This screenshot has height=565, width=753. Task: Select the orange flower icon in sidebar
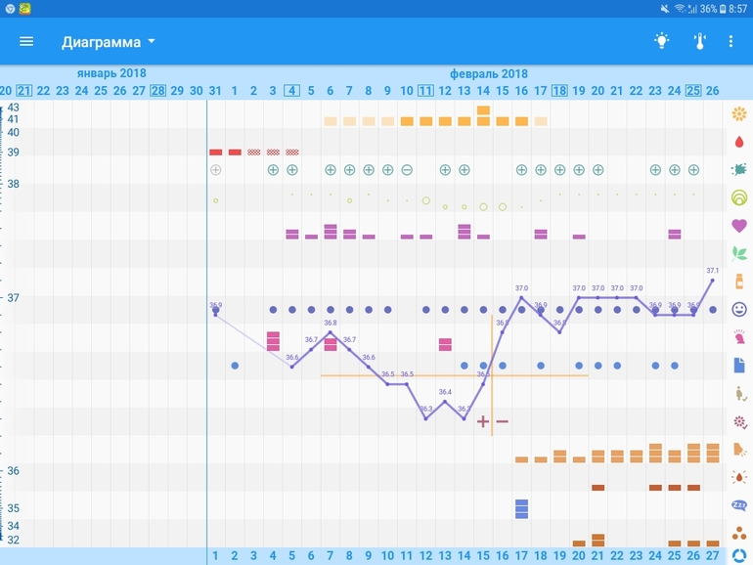click(739, 113)
